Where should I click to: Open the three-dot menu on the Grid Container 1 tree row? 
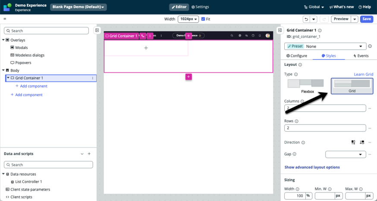[93, 78]
